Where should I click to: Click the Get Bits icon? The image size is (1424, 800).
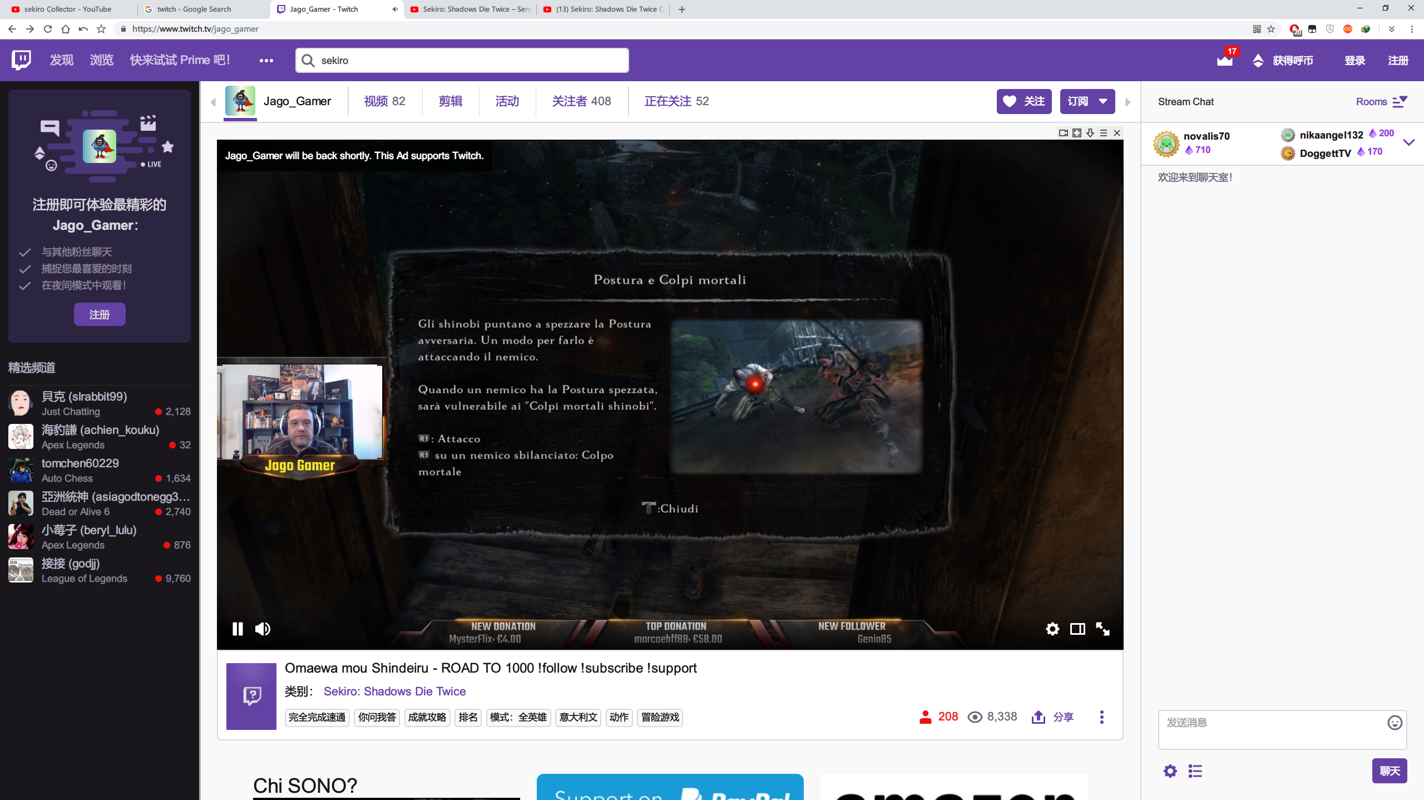pos(1258,60)
